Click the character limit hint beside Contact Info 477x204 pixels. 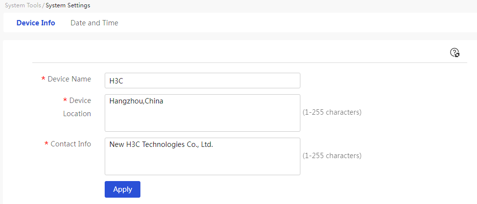332,156
